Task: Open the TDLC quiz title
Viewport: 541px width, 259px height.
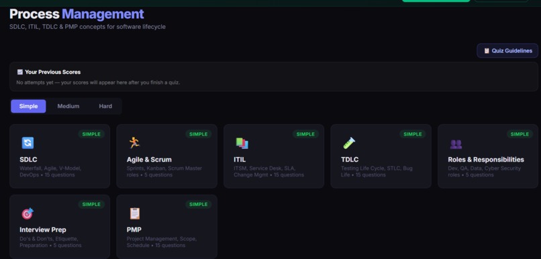Action: pyautogui.click(x=350, y=160)
